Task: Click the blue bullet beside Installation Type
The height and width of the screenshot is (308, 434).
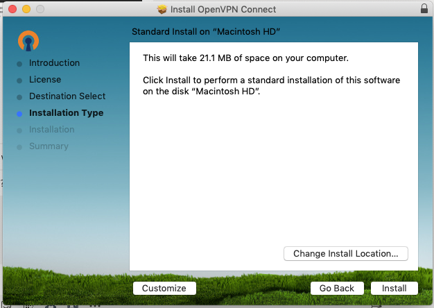Action: (x=19, y=114)
